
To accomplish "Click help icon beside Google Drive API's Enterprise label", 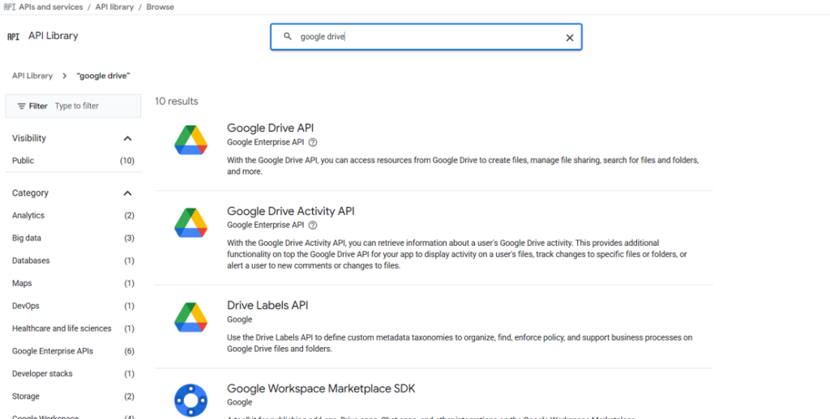I will (x=313, y=142).
